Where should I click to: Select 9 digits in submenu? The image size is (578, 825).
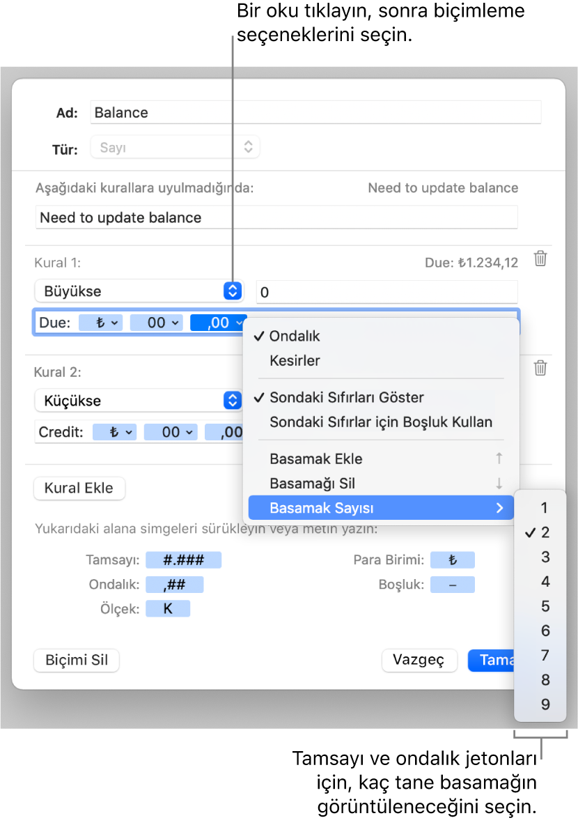point(540,704)
